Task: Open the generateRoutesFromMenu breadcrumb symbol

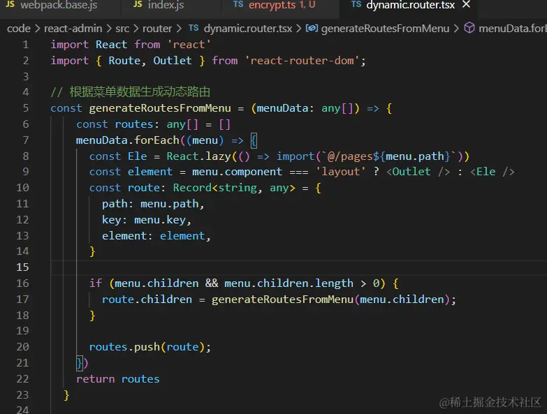Action: 385,28
